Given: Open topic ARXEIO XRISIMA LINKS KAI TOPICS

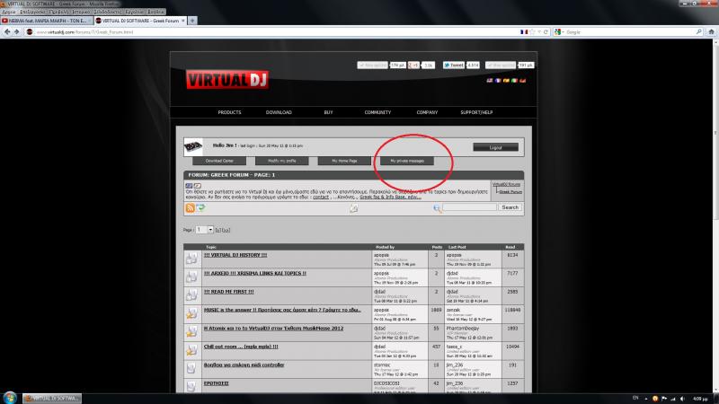Looking at the screenshot, I should coord(255,274).
